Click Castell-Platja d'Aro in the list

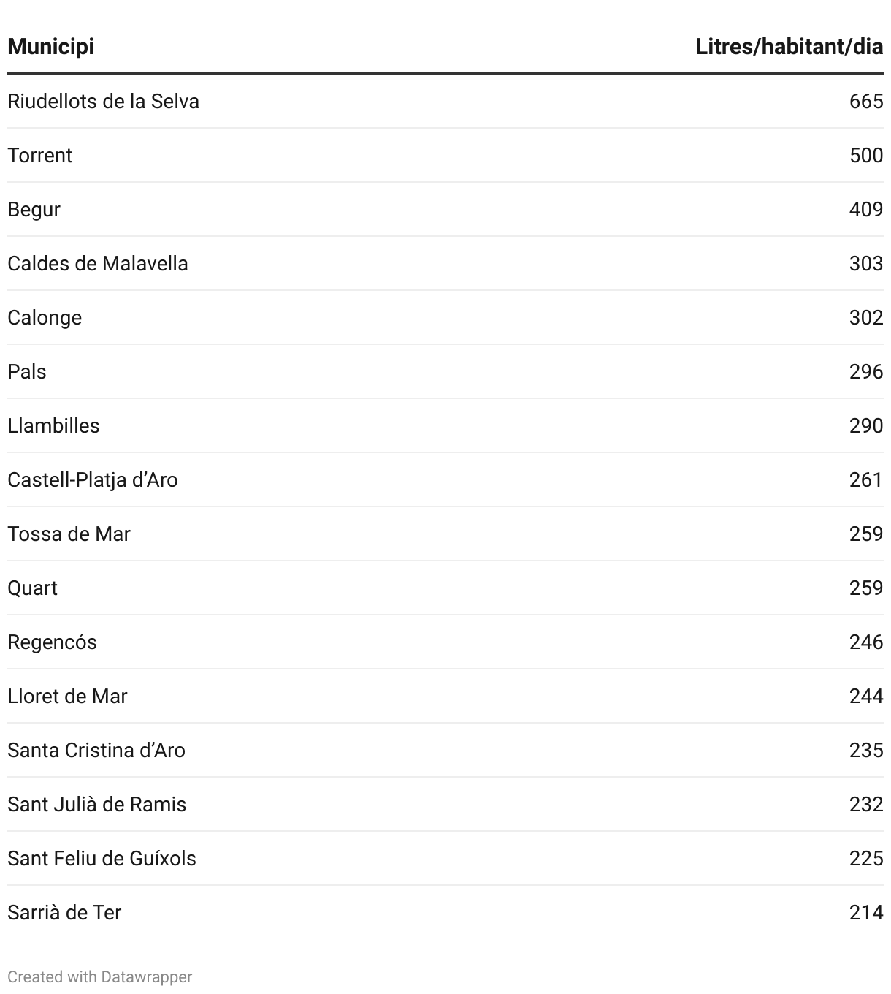pos(93,479)
